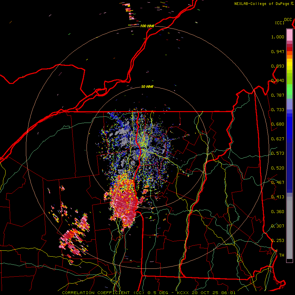The width and height of the screenshot is (295, 295).
Task: Select the 0.680 scale value
Action: coord(278,124)
